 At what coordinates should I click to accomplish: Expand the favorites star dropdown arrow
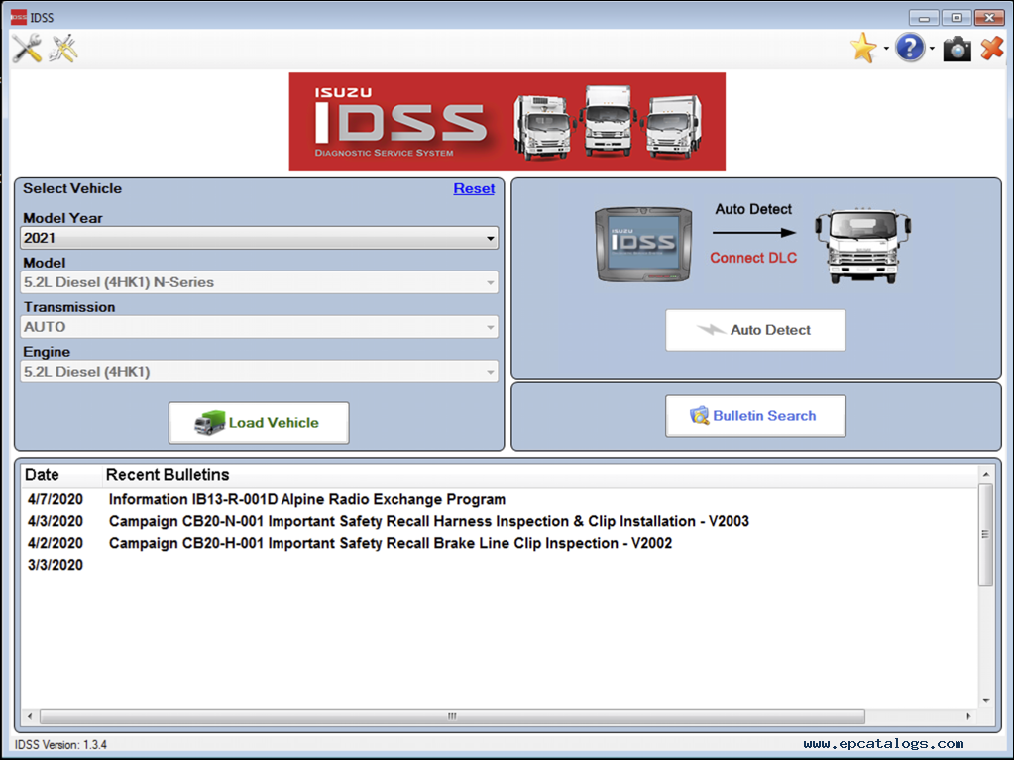886,49
